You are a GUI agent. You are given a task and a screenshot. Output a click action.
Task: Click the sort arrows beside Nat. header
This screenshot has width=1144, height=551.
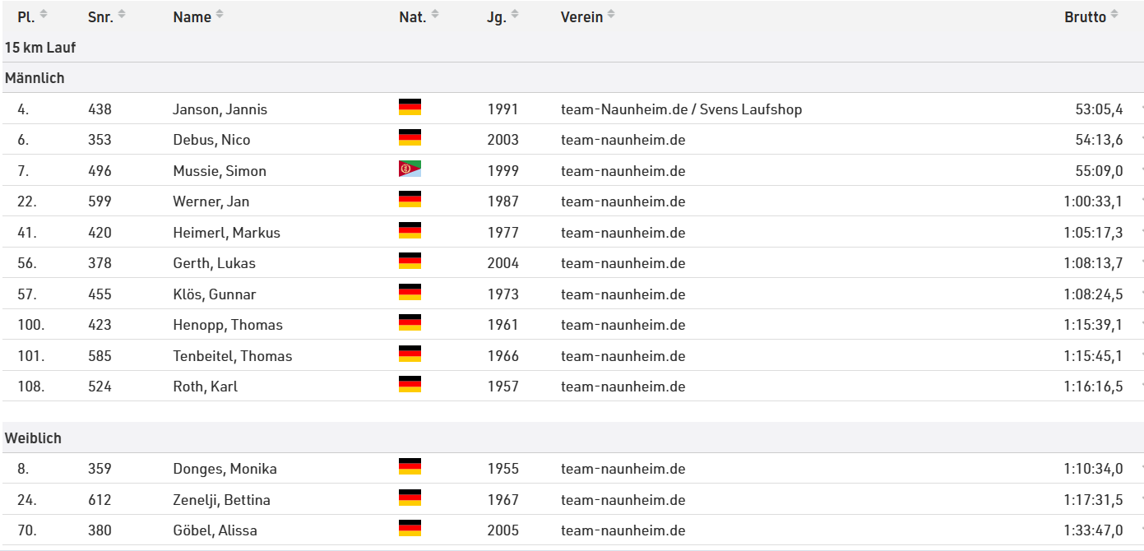coord(435,15)
